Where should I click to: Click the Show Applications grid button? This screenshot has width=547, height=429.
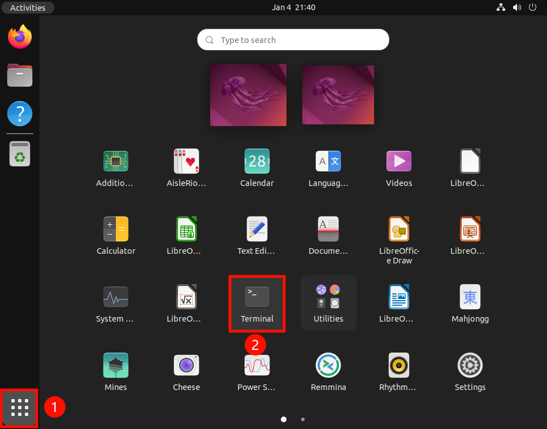[x=20, y=407]
